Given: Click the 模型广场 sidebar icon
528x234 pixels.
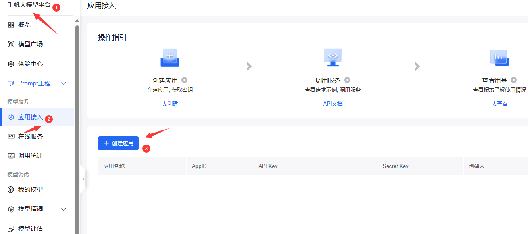Looking at the screenshot, I should pos(11,44).
